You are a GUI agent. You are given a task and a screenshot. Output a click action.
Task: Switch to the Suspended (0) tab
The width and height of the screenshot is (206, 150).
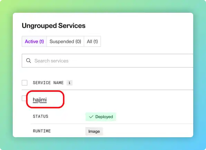[x=65, y=41]
